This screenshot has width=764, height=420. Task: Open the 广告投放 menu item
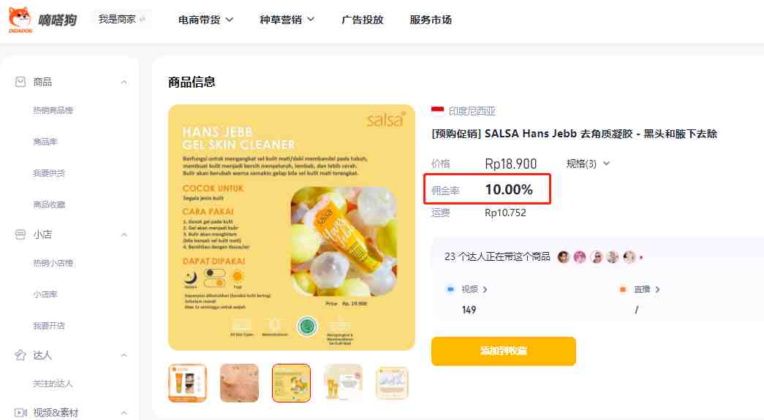363,20
